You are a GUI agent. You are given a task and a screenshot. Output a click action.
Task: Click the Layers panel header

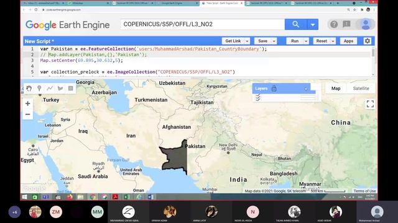281,89
